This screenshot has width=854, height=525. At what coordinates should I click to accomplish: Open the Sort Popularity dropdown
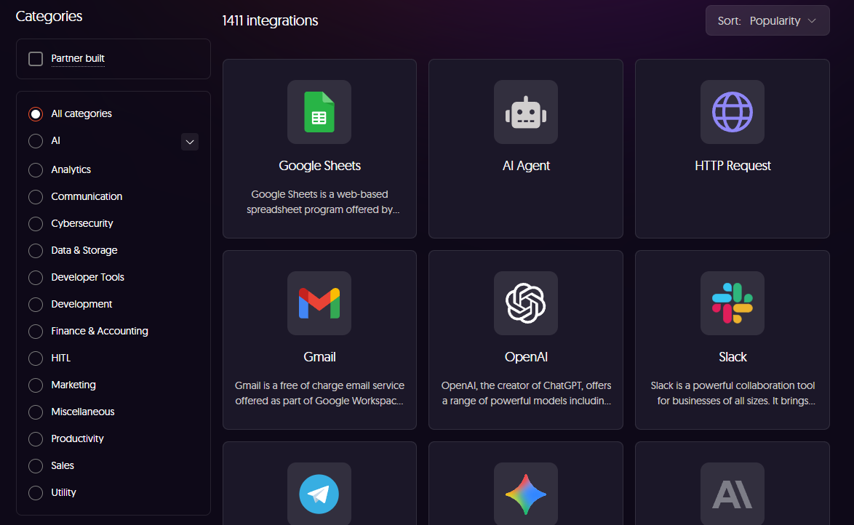(x=767, y=20)
